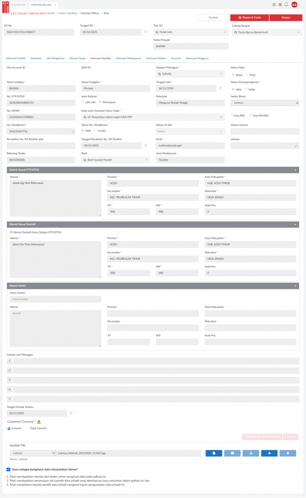Switch to the Informasi Pembayaran tab
306x498 pixels.
(x=128, y=58)
